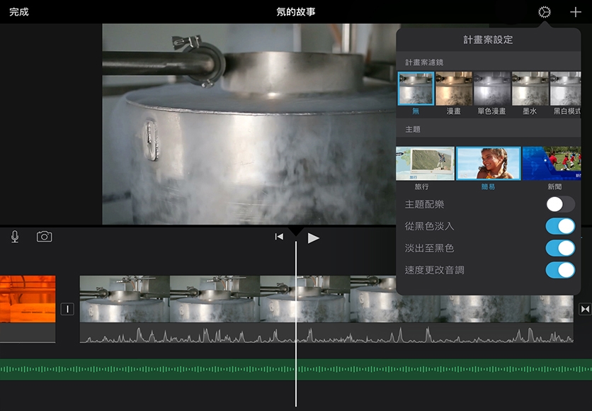
Task: Disable the 淡出至黑色 toggle
Action: click(x=560, y=248)
